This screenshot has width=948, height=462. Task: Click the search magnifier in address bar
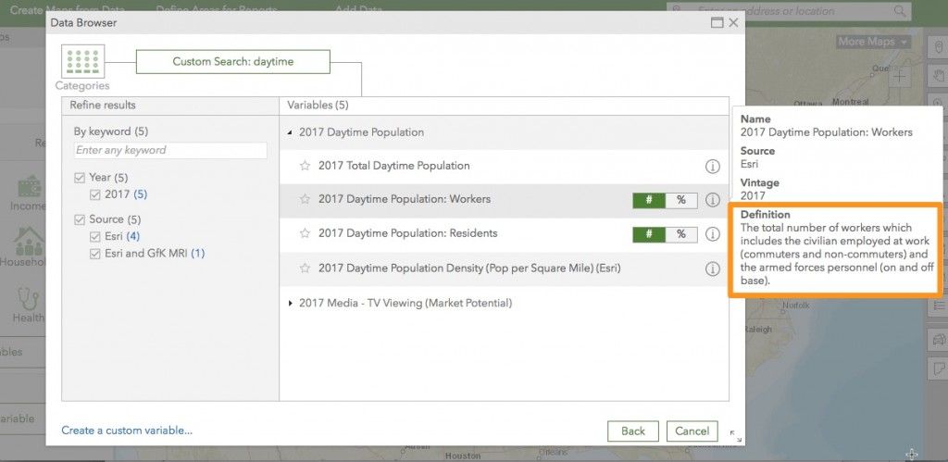900,11
